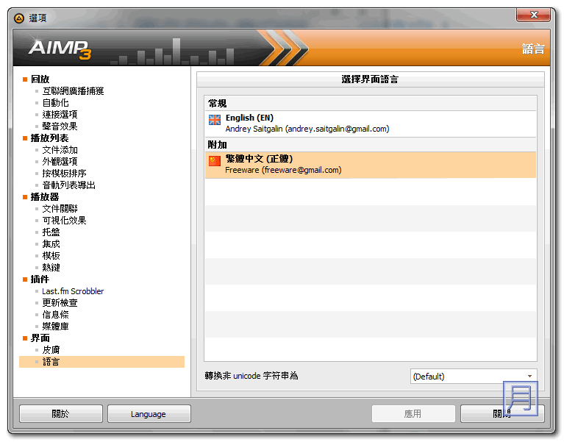Open the 聲音效果 settings page
The height and width of the screenshot is (442, 564).
point(60,126)
